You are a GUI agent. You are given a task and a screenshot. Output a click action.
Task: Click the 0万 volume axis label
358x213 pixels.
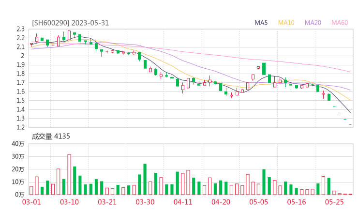coord(20,195)
